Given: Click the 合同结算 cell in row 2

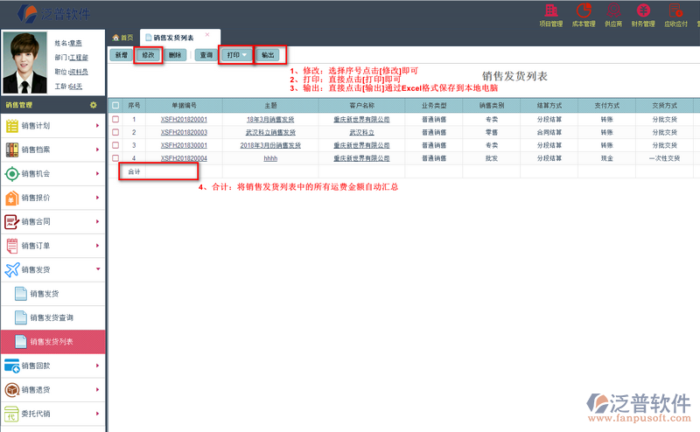Looking at the screenshot, I should pyautogui.click(x=549, y=133).
